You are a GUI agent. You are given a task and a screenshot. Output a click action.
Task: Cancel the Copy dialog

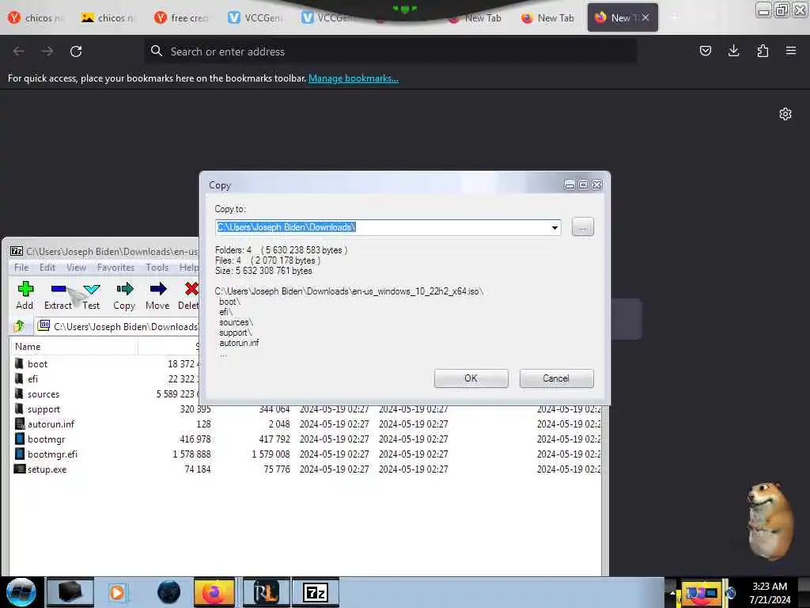coord(556,378)
